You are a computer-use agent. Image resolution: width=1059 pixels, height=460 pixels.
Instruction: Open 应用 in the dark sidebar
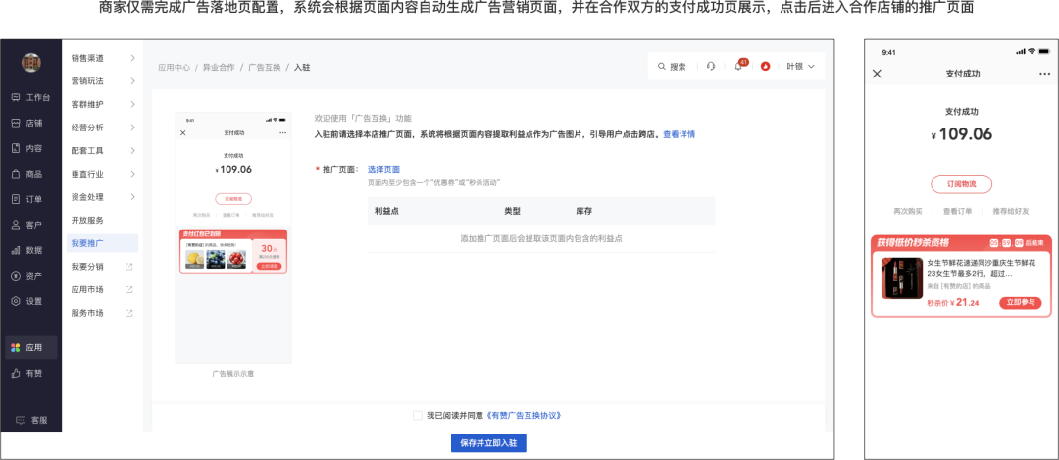coord(31,348)
